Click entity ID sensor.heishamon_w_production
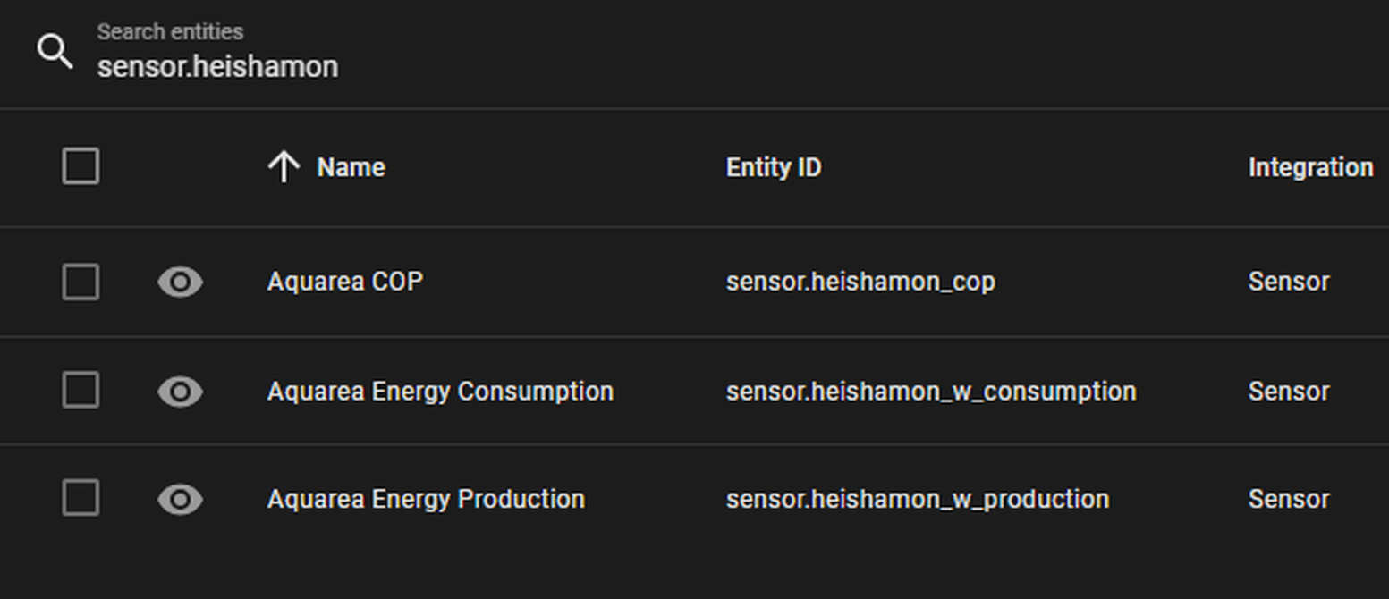1389x599 pixels. point(918,499)
